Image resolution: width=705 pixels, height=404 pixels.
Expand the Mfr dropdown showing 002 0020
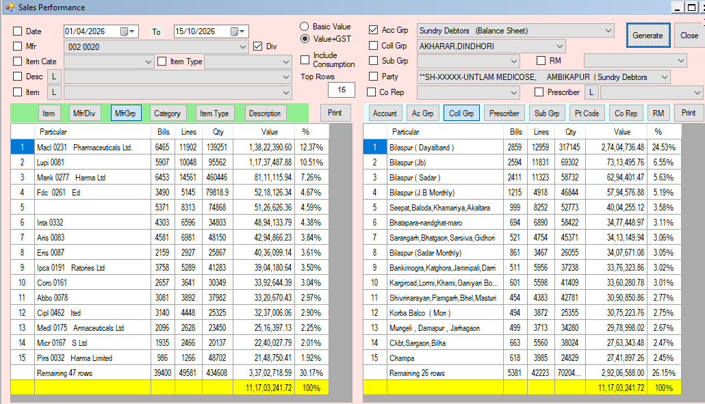pyautogui.click(x=243, y=46)
